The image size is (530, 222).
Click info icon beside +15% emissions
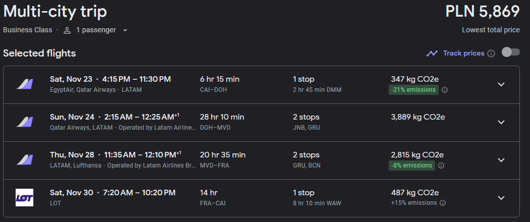443,203
